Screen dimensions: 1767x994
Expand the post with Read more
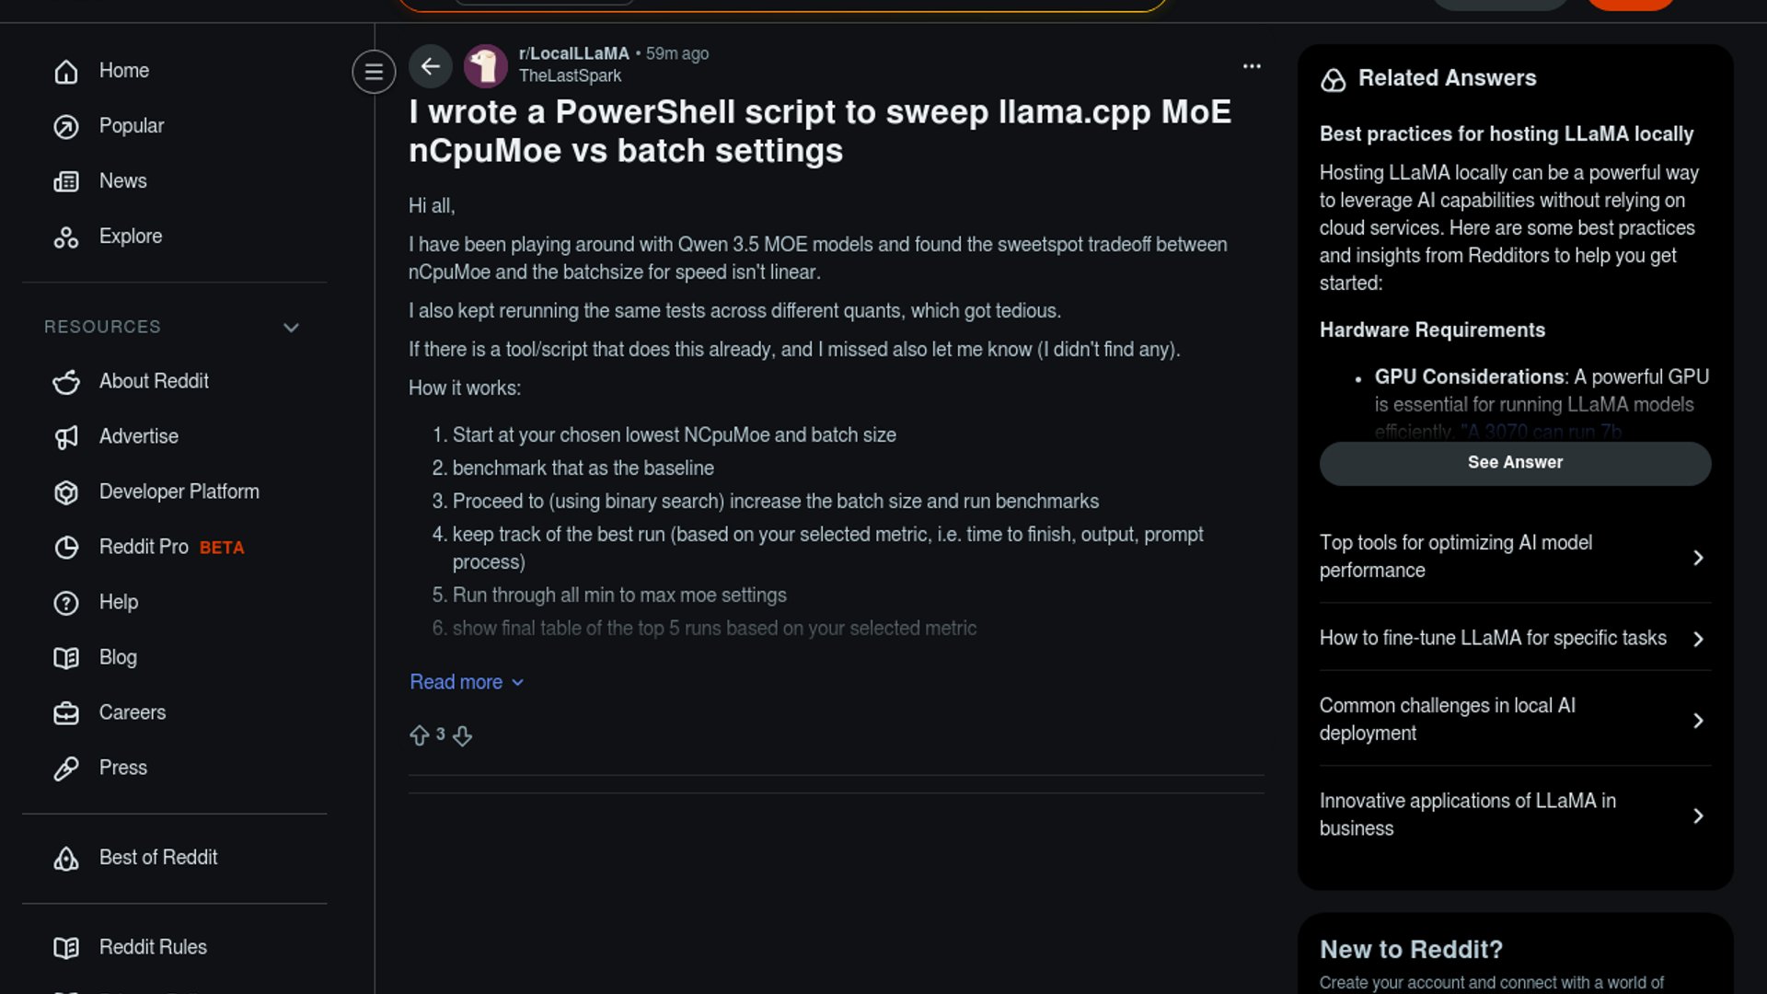466,682
